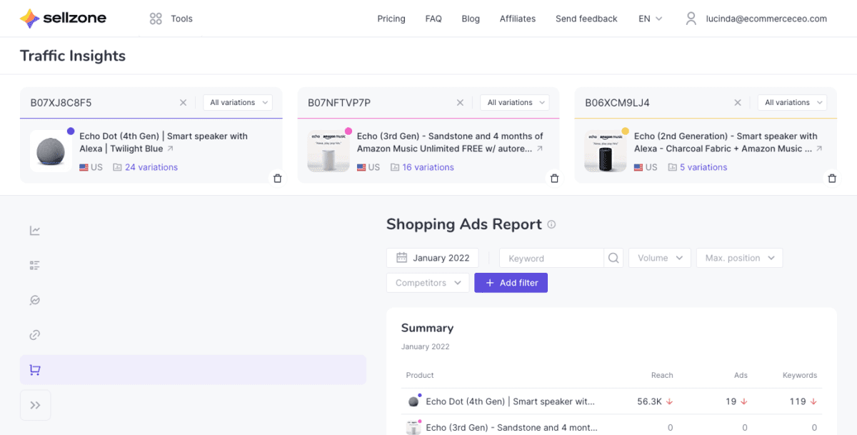857x435 pixels.
Task: Clear the B06XCM9LJ4 ASIN field
Action: [x=738, y=103]
